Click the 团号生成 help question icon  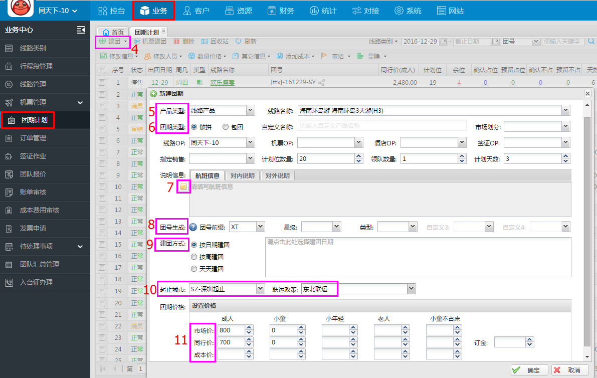193,227
